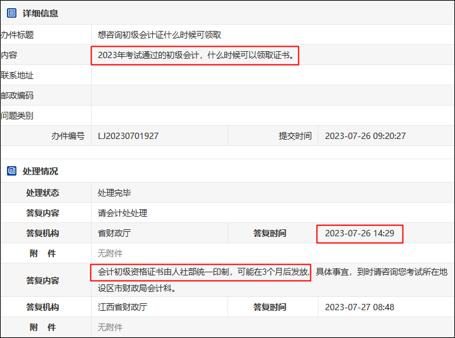455x338 pixels.
Task: Click the reply time 2023-07-26 14:29
Action: (360, 233)
